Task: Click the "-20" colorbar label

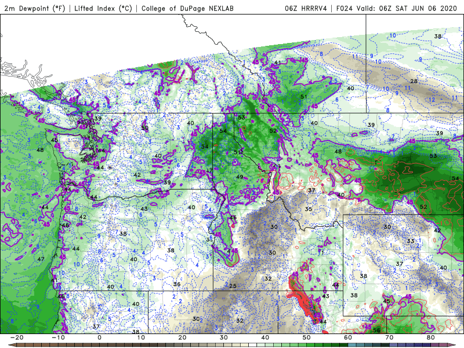Action: tap(17, 338)
